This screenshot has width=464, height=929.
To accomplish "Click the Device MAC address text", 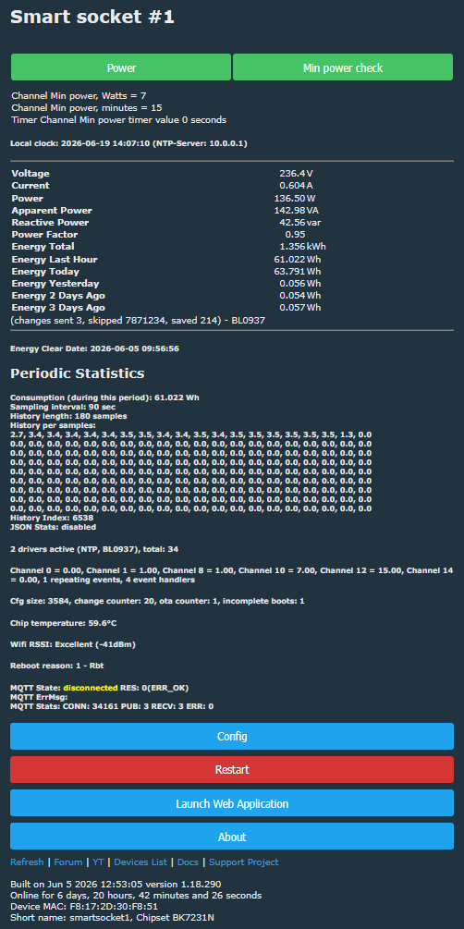I will pyautogui.click(x=83, y=907).
